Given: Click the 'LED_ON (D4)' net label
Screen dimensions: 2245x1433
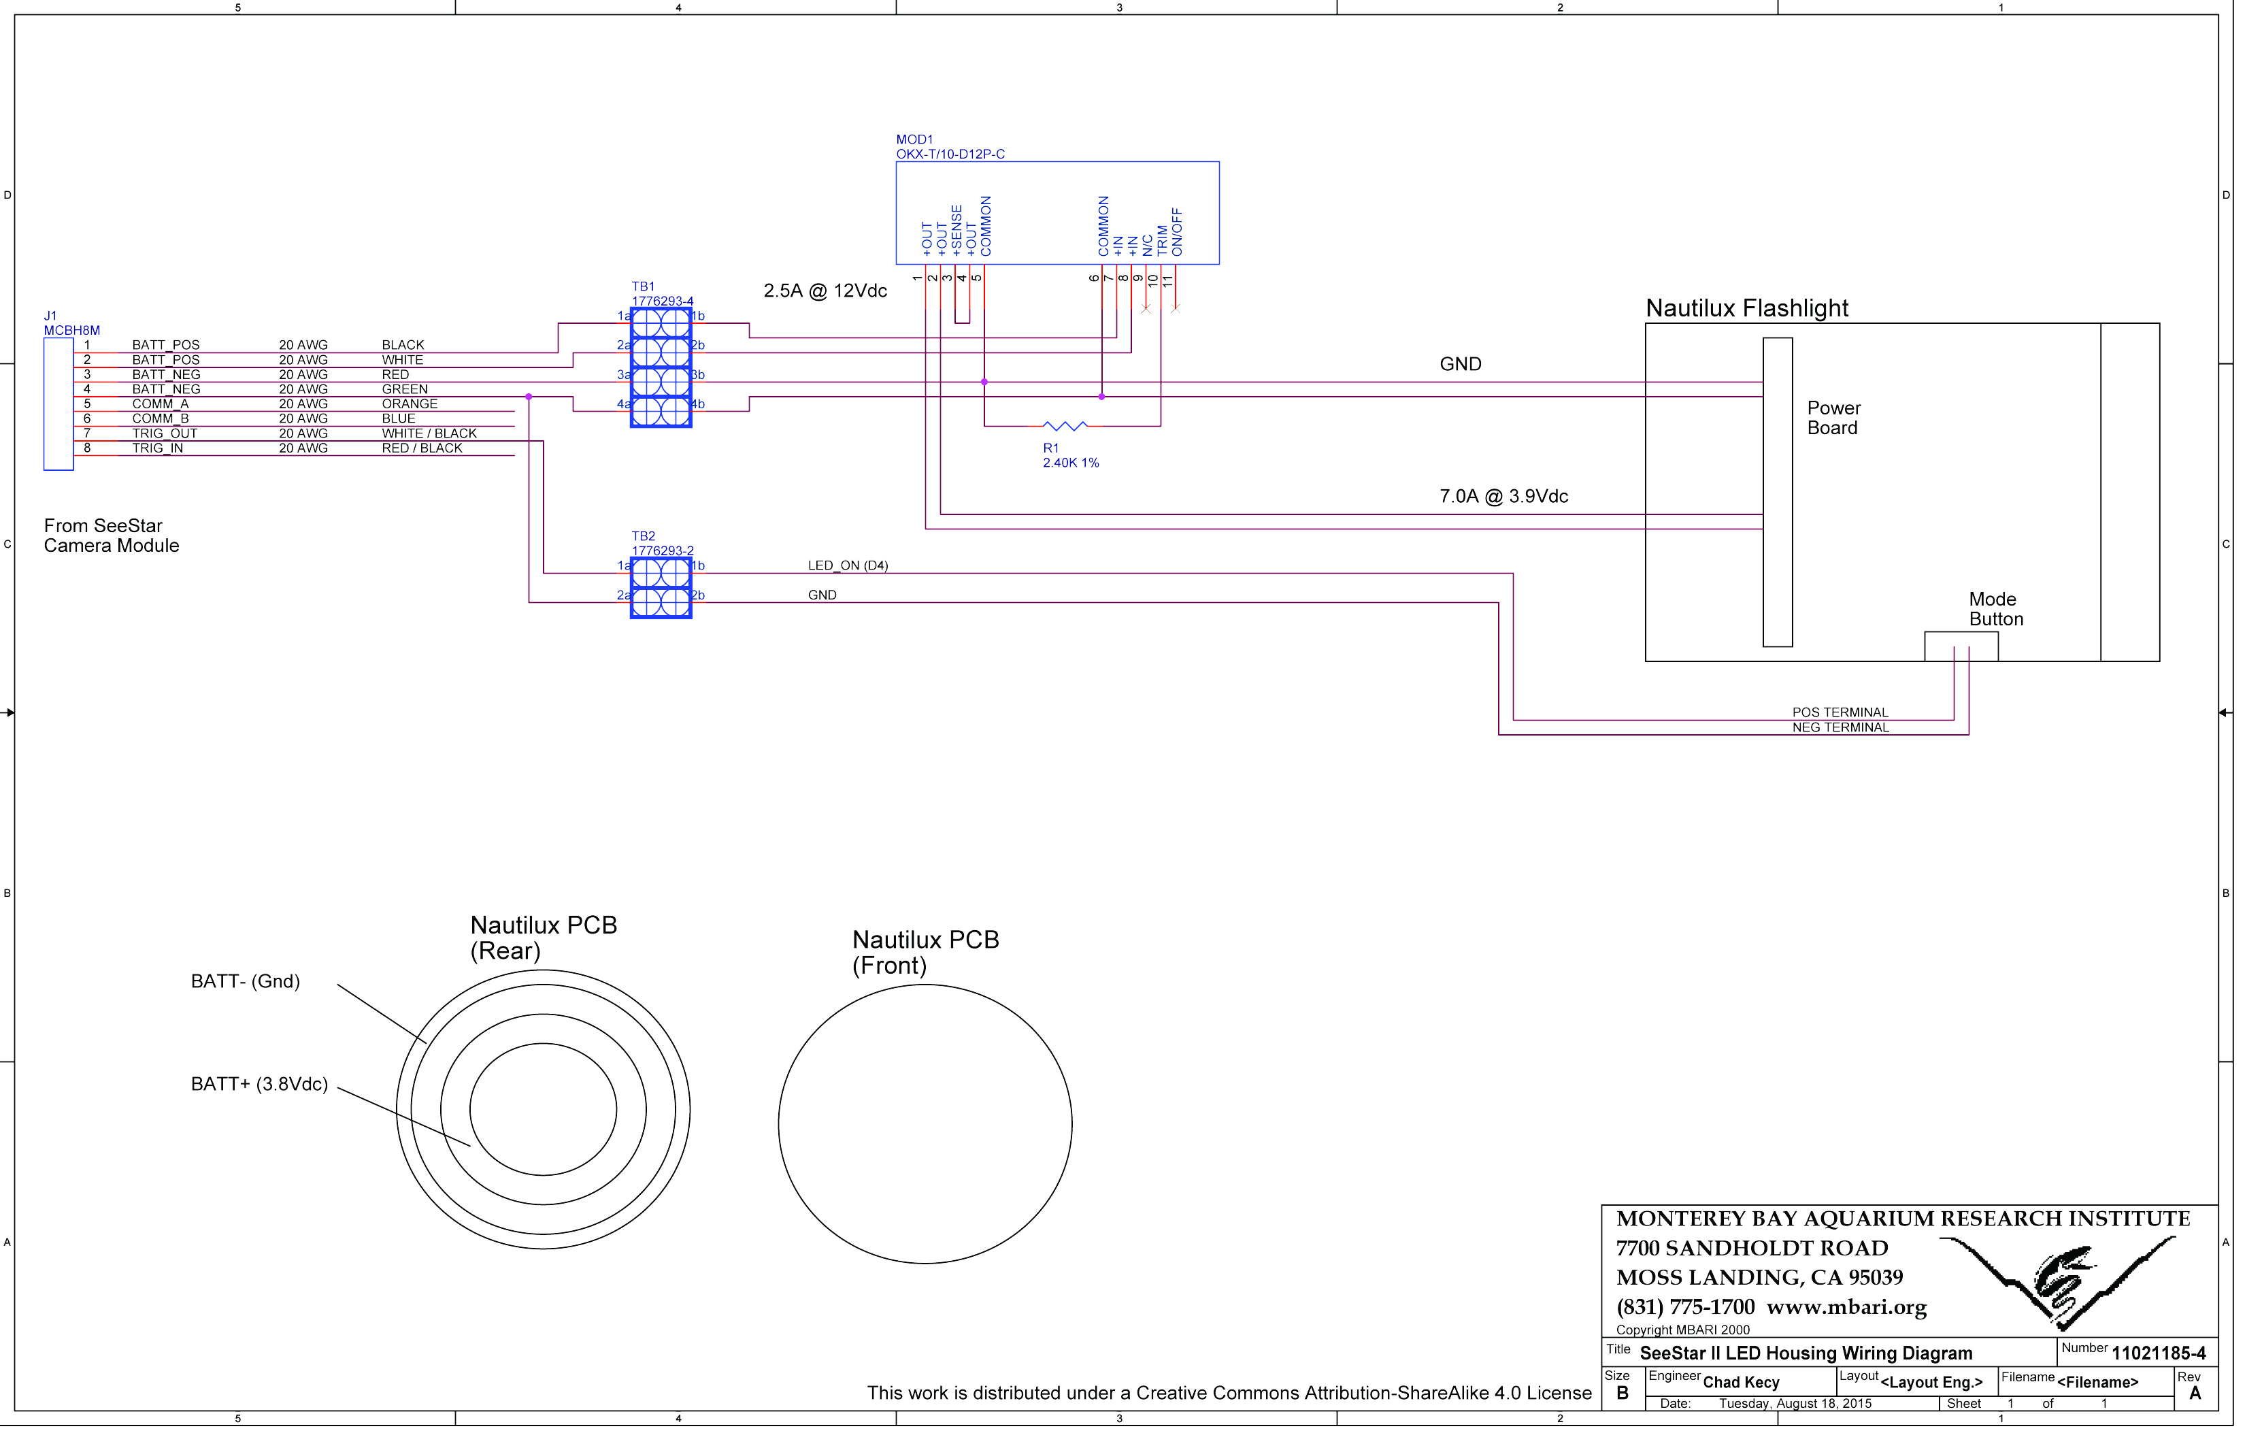Looking at the screenshot, I should click(848, 566).
